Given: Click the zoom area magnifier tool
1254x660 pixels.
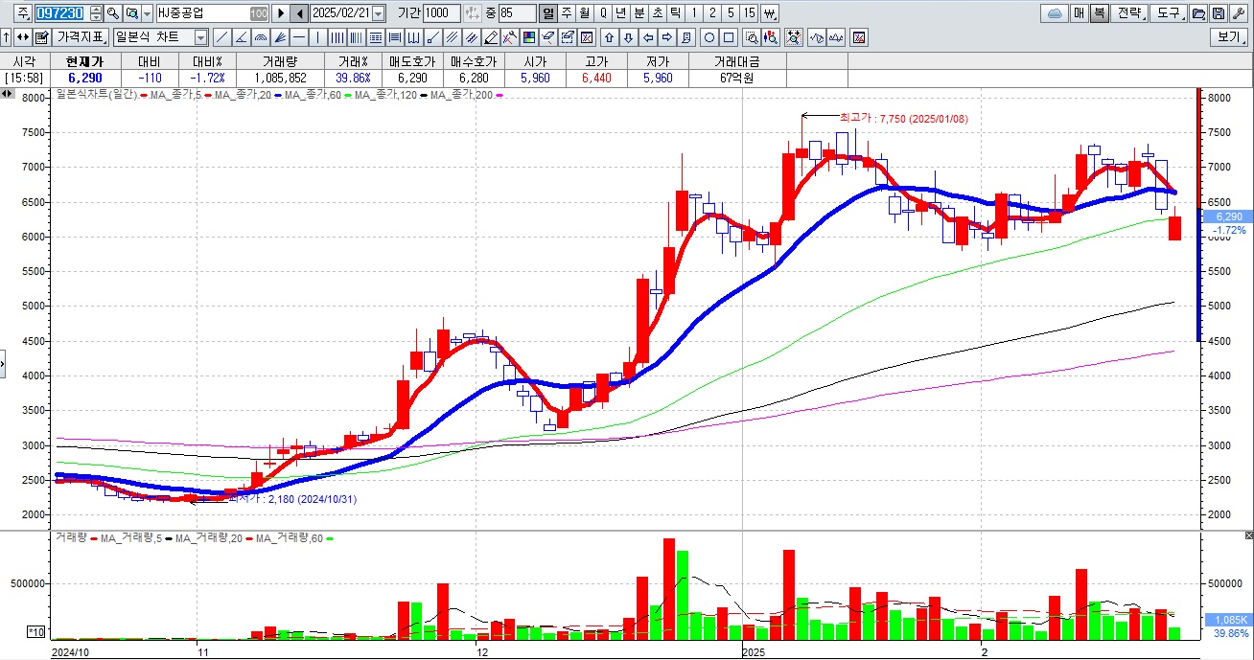Looking at the screenshot, I should [752, 37].
